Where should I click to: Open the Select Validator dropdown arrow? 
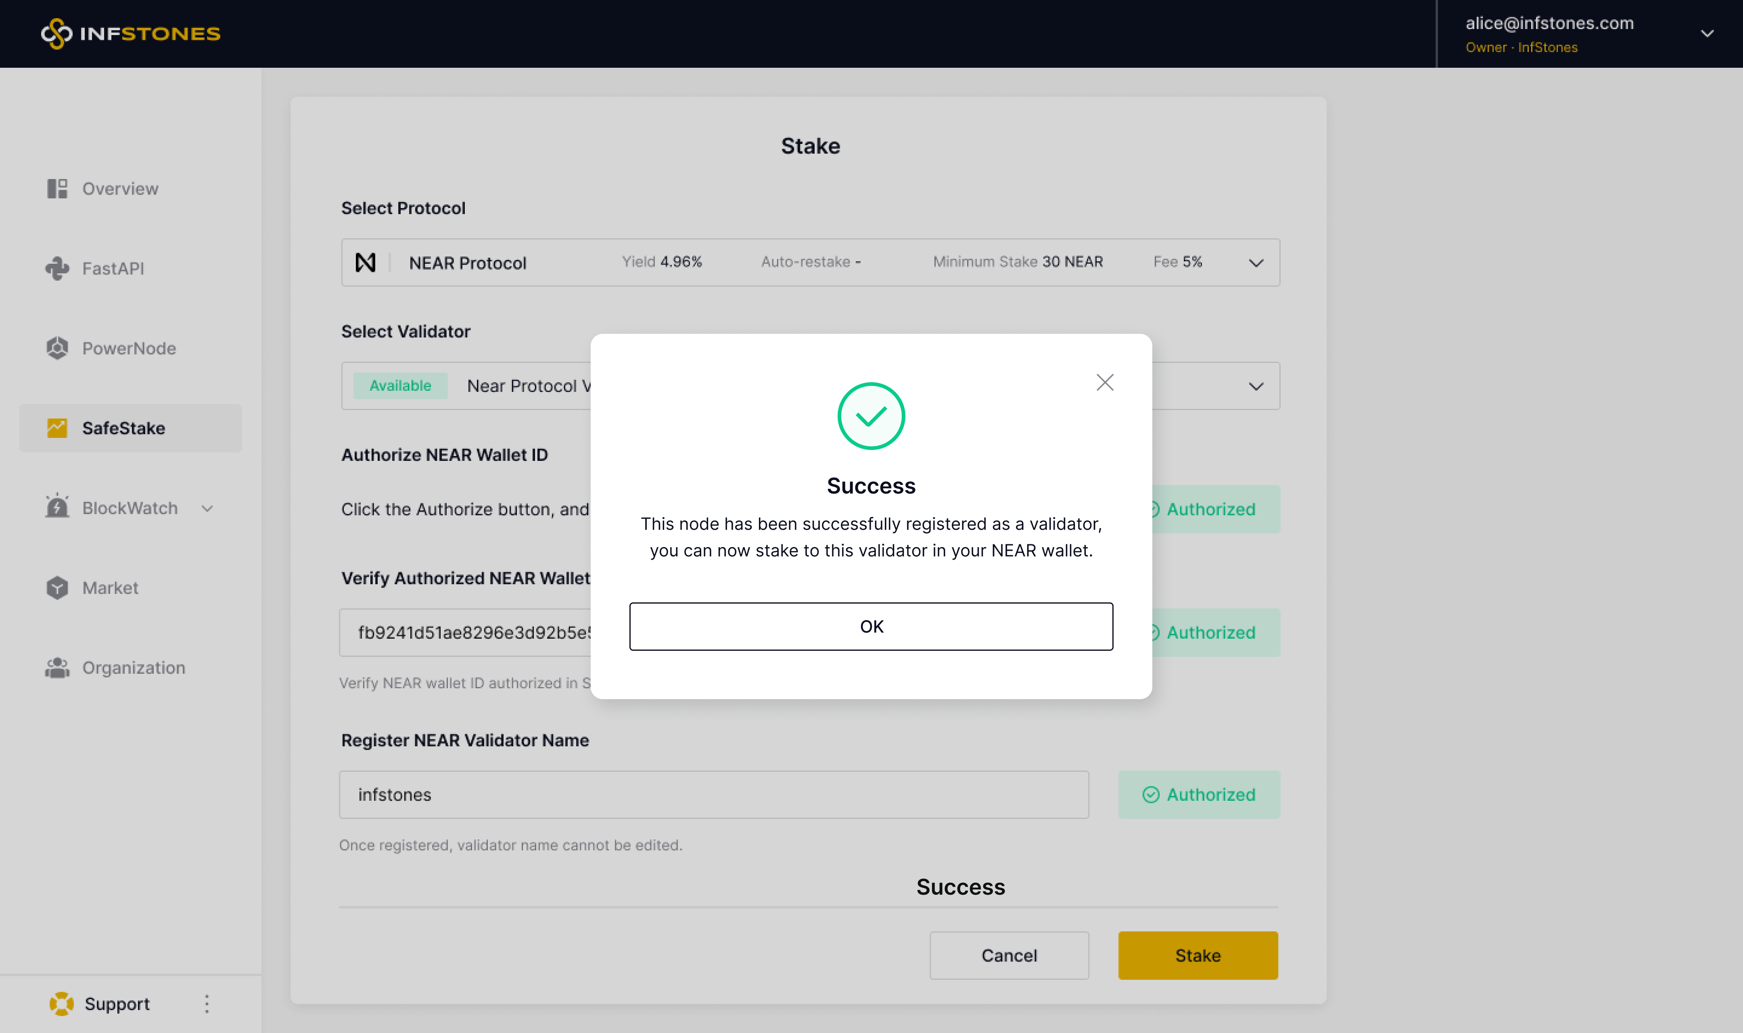1256,386
